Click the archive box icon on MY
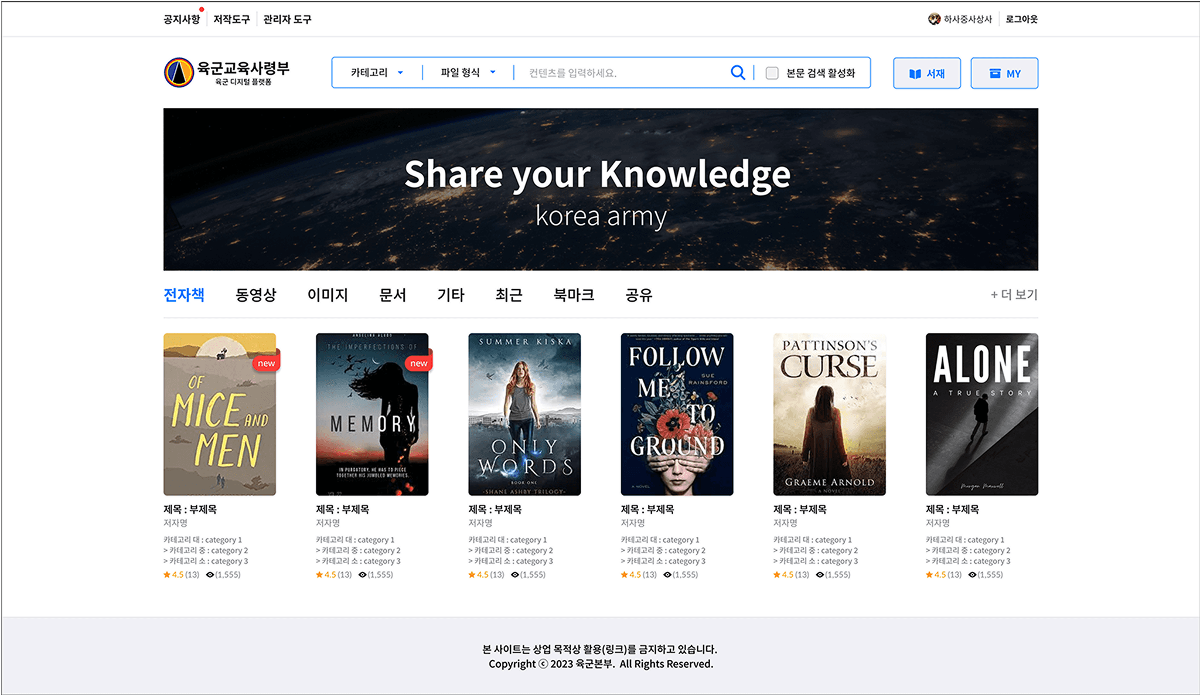This screenshot has width=1200, height=695. (995, 74)
